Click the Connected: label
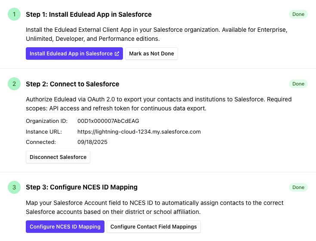 (x=41, y=142)
